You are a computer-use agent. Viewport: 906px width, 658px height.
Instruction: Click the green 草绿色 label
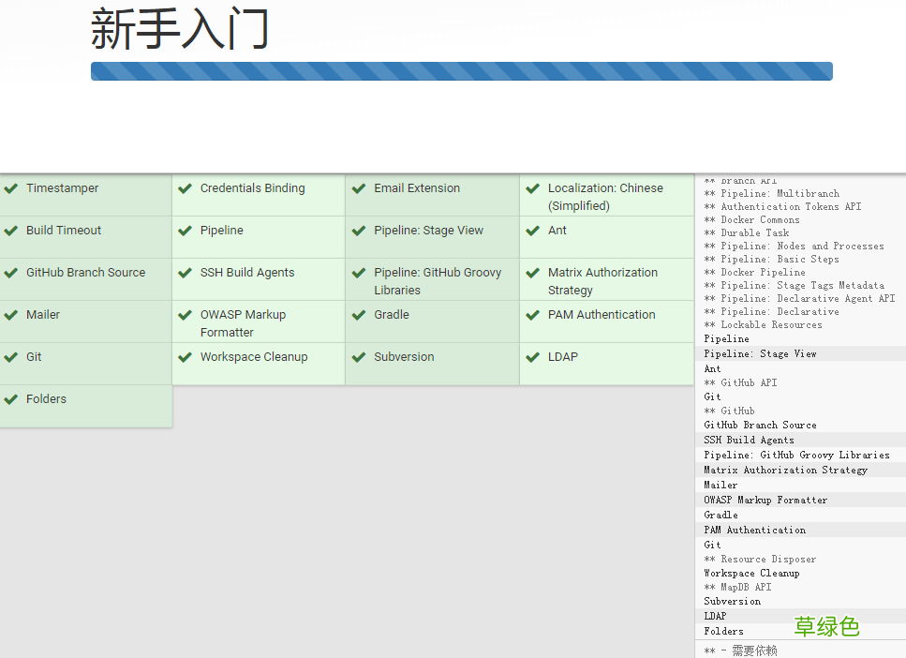[x=826, y=627]
